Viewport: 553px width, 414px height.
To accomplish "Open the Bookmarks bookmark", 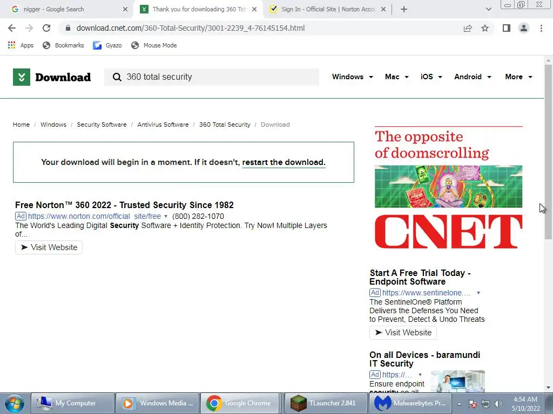I will [x=63, y=45].
